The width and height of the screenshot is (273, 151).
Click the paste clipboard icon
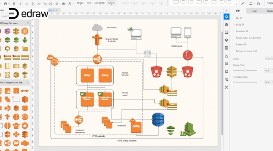click(x=6, y=4)
